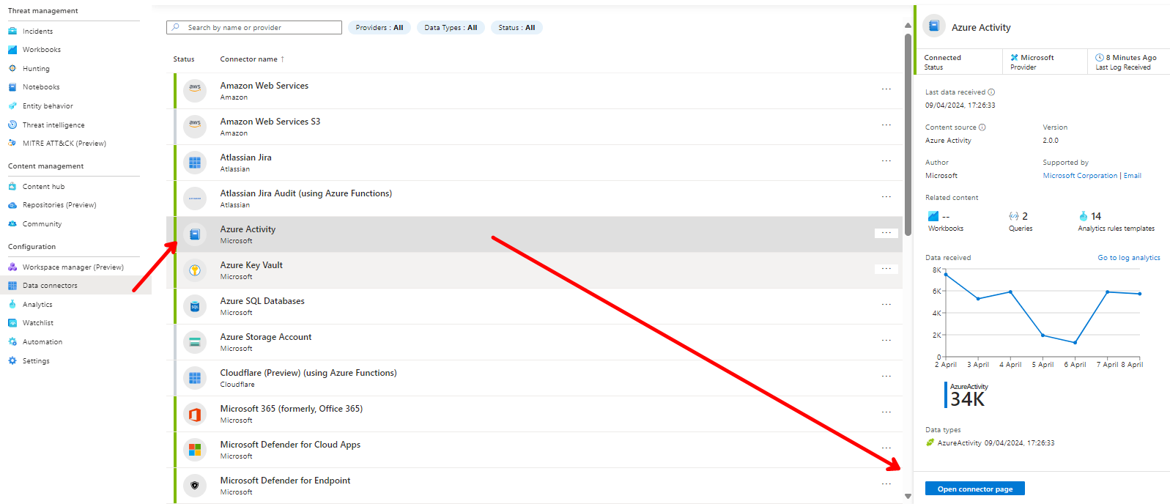Select Cloudflare (Preview) connector name
Screen dimensions: 1170x504
(308, 373)
